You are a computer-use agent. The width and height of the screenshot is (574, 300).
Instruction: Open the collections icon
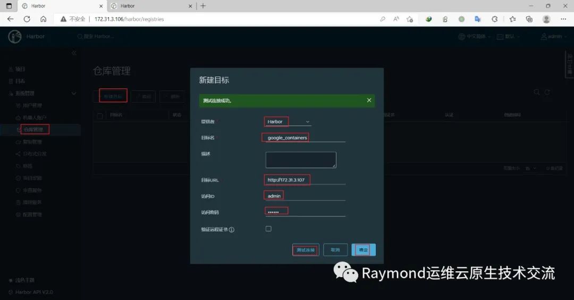click(x=529, y=19)
